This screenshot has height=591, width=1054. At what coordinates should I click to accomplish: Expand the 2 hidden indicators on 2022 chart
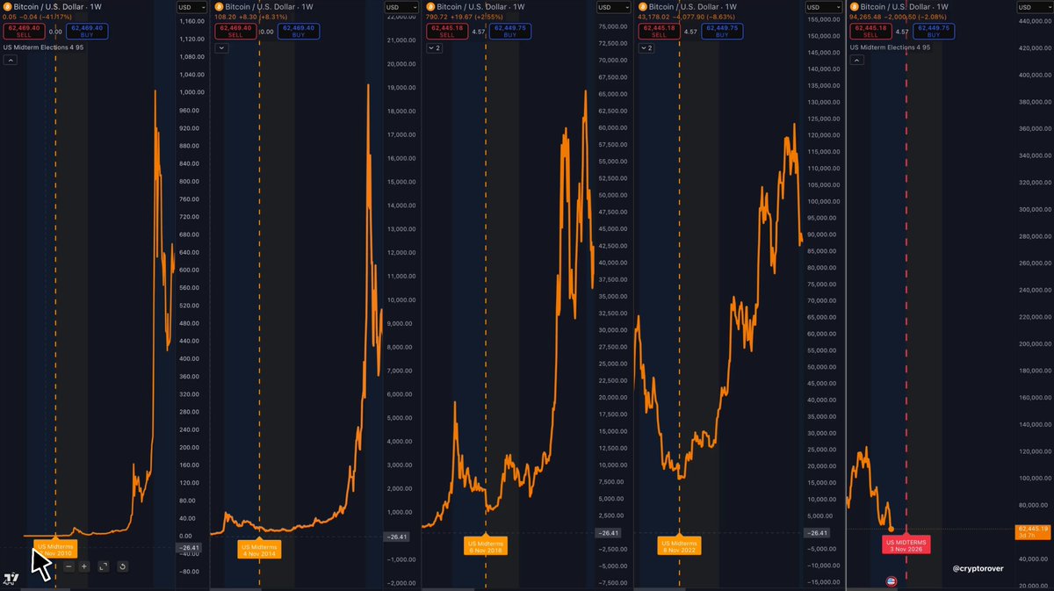[x=646, y=48]
